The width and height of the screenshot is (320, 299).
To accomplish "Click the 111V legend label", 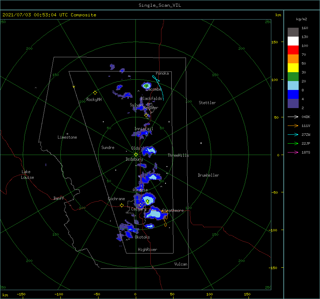I will tap(306, 126).
